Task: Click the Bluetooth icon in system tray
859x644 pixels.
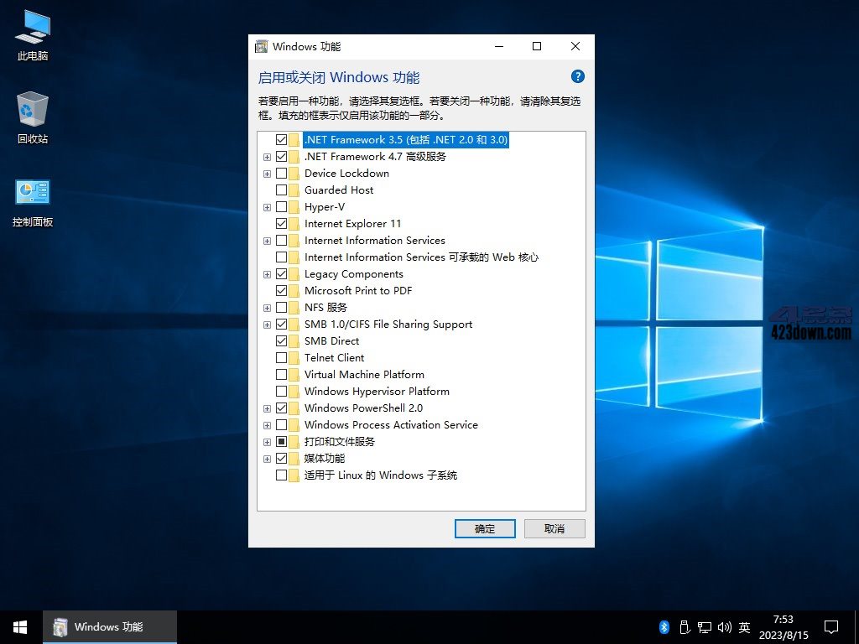Action: pos(664,626)
